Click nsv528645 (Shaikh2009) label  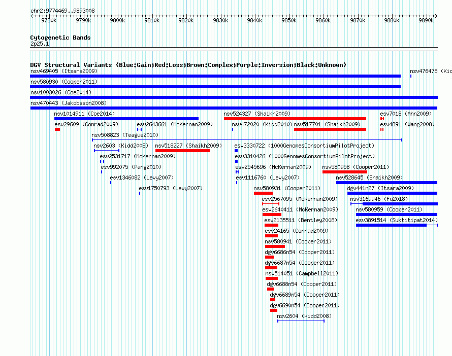(x=369, y=177)
